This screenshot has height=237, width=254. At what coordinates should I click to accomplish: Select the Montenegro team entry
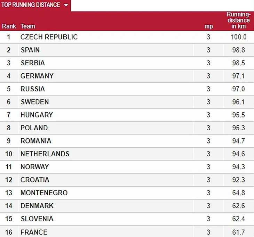44,193
